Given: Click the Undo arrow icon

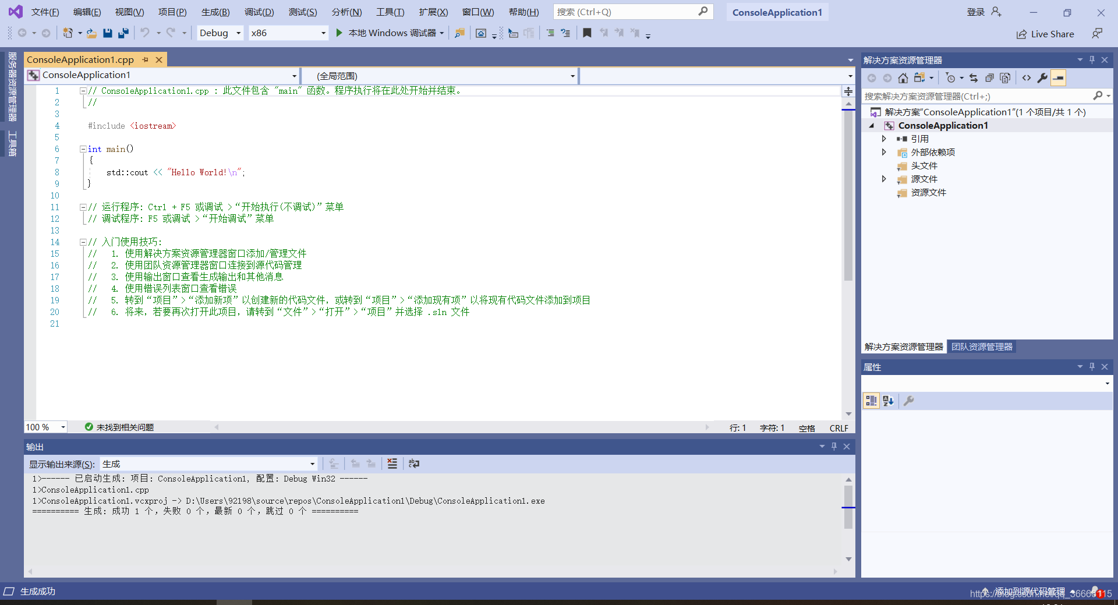Looking at the screenshot, I should tap(145, 33).
